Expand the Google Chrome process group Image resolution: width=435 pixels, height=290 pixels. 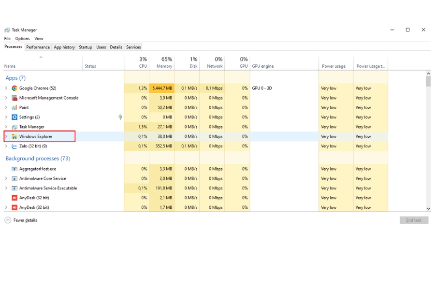6,88
